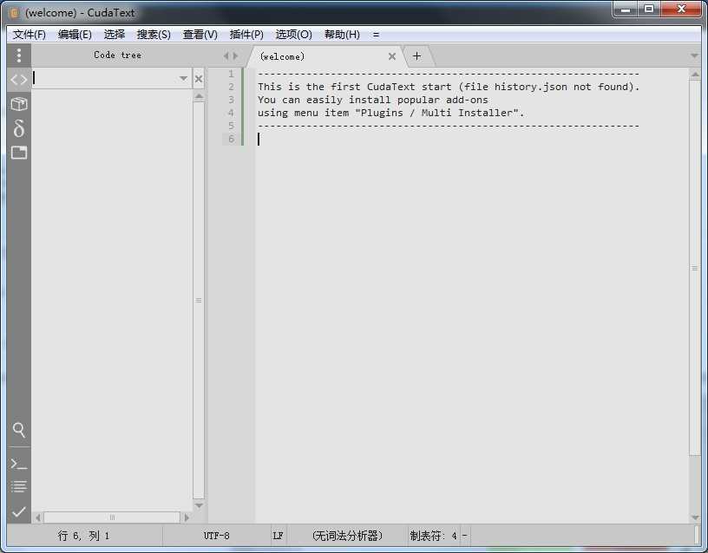Open the sidebar three-dots menu

[18, 55]
